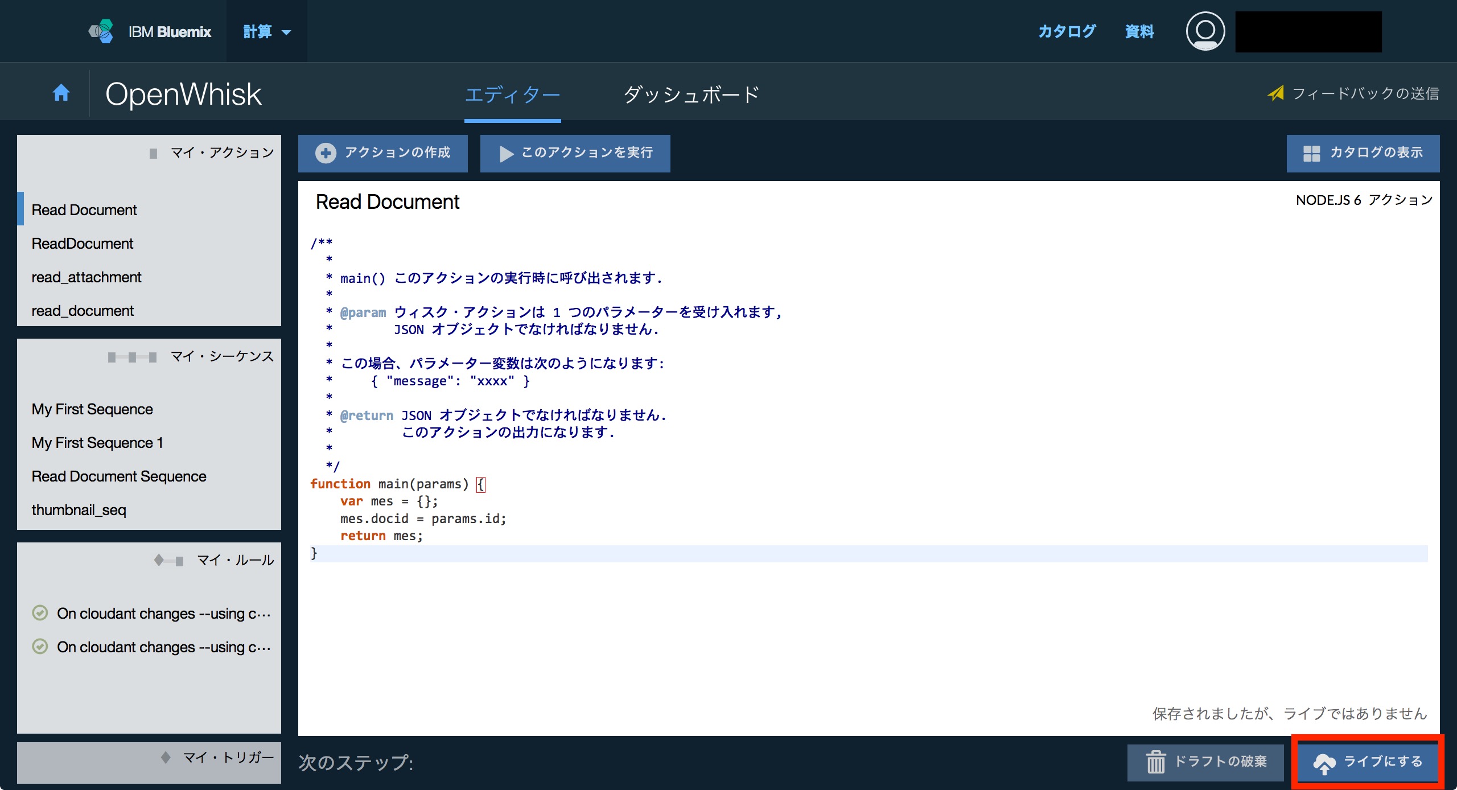The height and width of the screenshot is (790, 1457).
Task: Click the アクションの作成 button
Action: [383, 153]
